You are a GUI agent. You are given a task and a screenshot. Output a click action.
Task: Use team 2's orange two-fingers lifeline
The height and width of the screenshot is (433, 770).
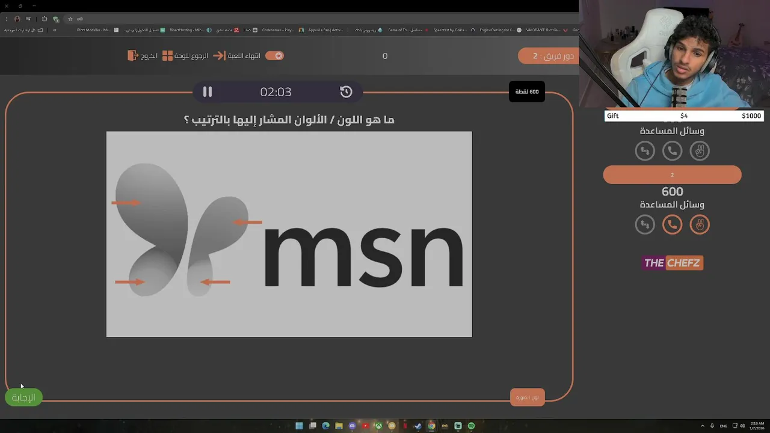pyautogui.click(x=700, y=225)
